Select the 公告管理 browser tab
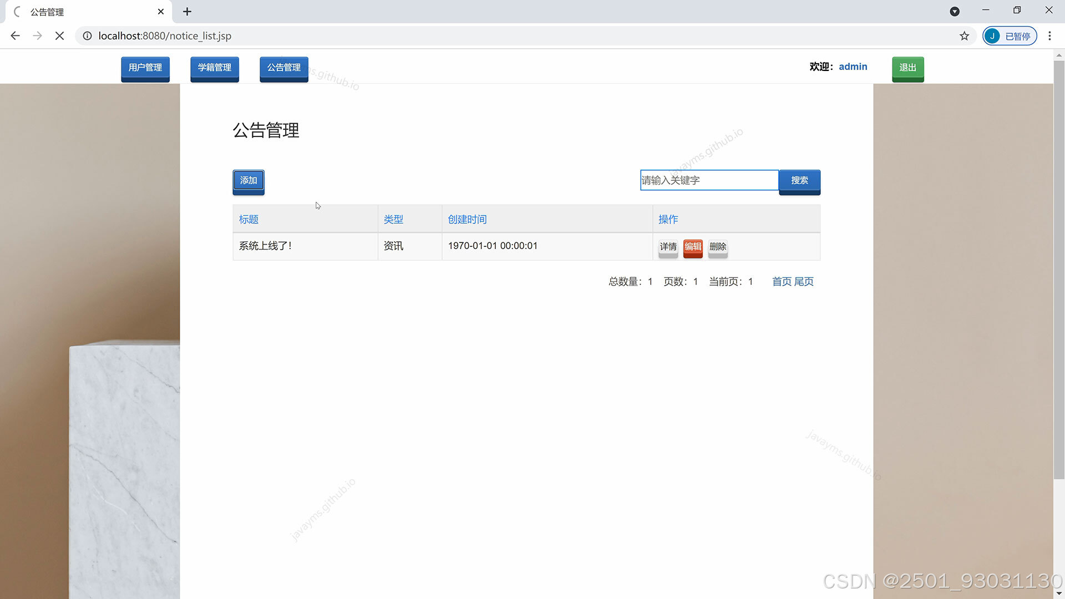Screen dimensions: 1065x599 pyautogui.click(x=89, y=12)
